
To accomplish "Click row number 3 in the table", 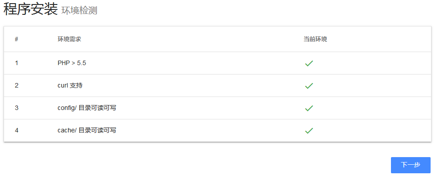I will (17, 108).
